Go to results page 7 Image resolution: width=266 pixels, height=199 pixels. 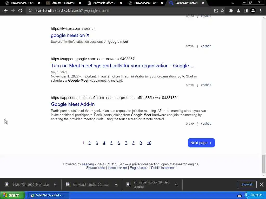click(126, 143)
